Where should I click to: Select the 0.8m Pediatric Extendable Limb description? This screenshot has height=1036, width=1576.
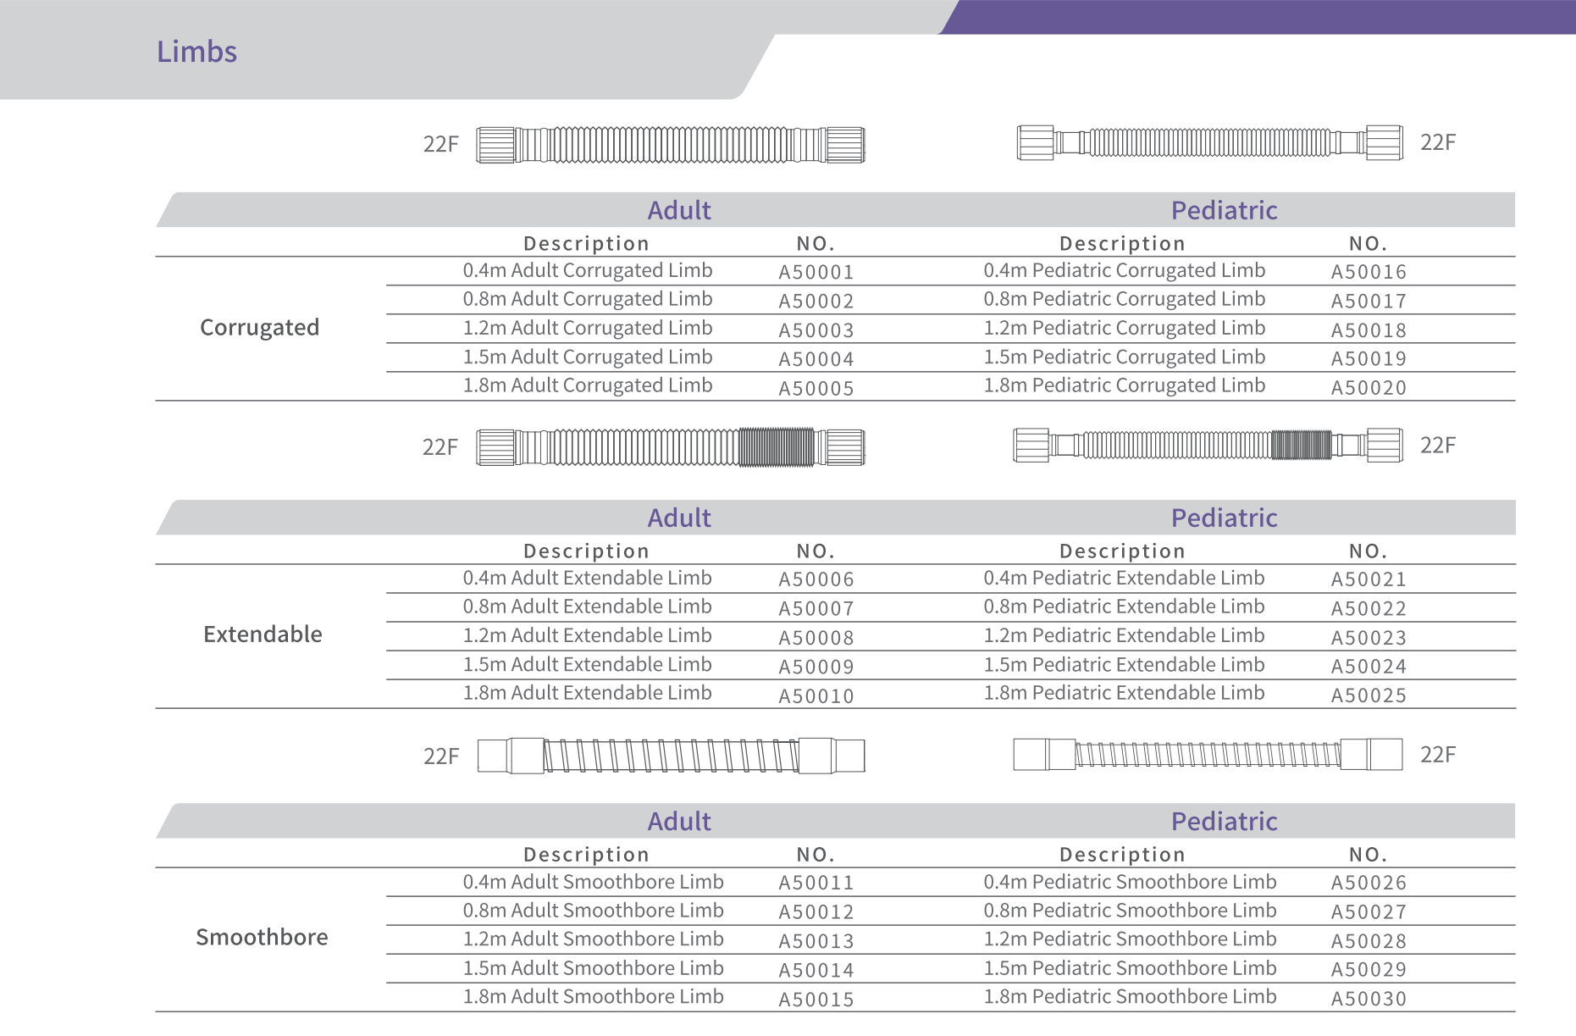1124,607
